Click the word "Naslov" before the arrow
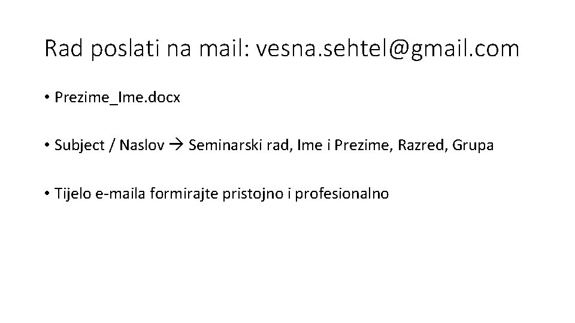Screen dimensions: 575x323 tap(143, 145)
